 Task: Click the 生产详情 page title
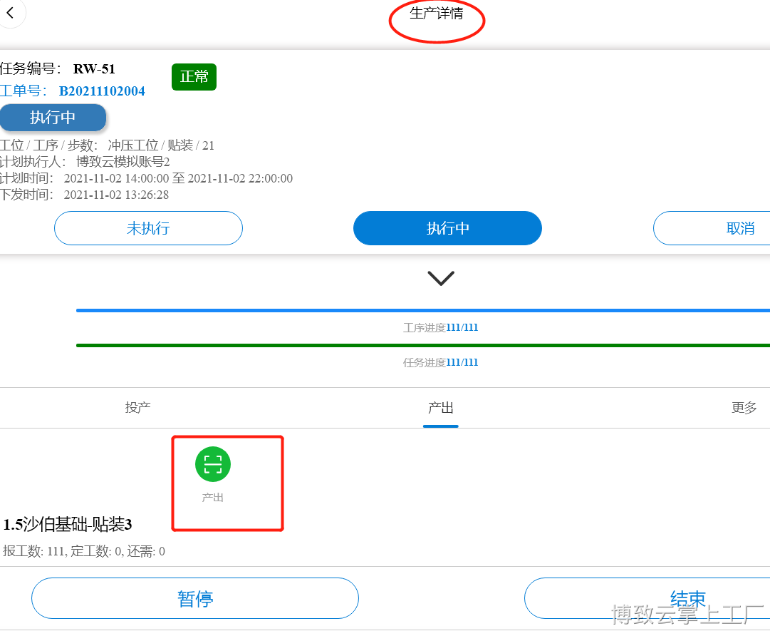[x=437, y=14]
